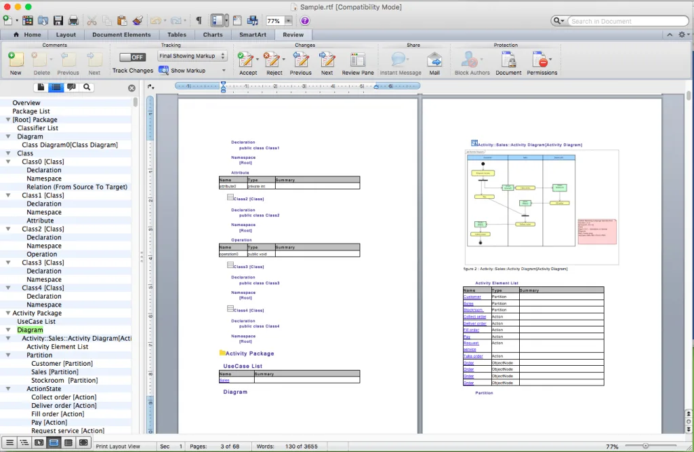
Task: Switch to Notebook Layout view button
Action: tap(68, 442)
